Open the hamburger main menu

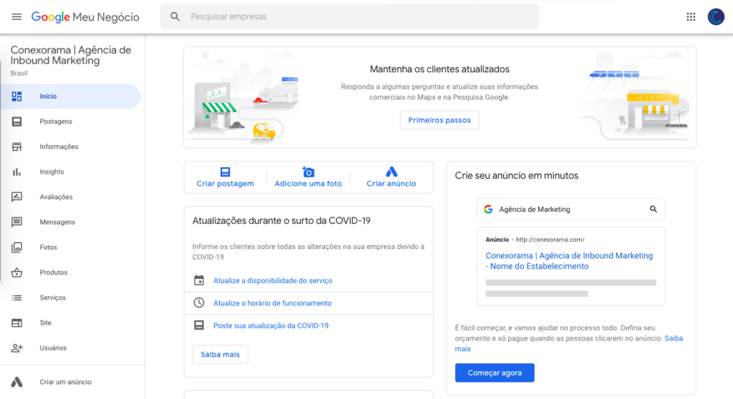pos(17,17)
